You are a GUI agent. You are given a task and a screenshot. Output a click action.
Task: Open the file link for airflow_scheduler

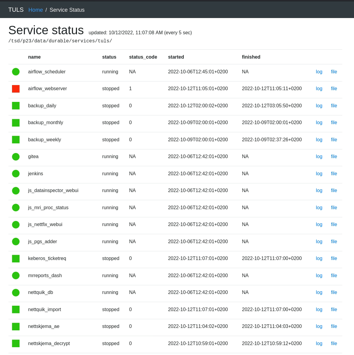coord(334,72)
